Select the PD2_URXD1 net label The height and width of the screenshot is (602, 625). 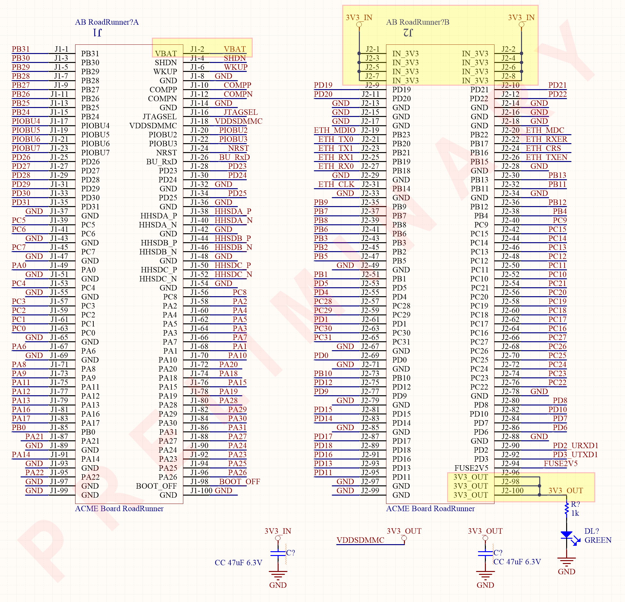(x=575, y=445)
